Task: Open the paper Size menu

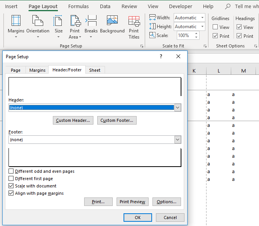Action: tap(58, 26)
